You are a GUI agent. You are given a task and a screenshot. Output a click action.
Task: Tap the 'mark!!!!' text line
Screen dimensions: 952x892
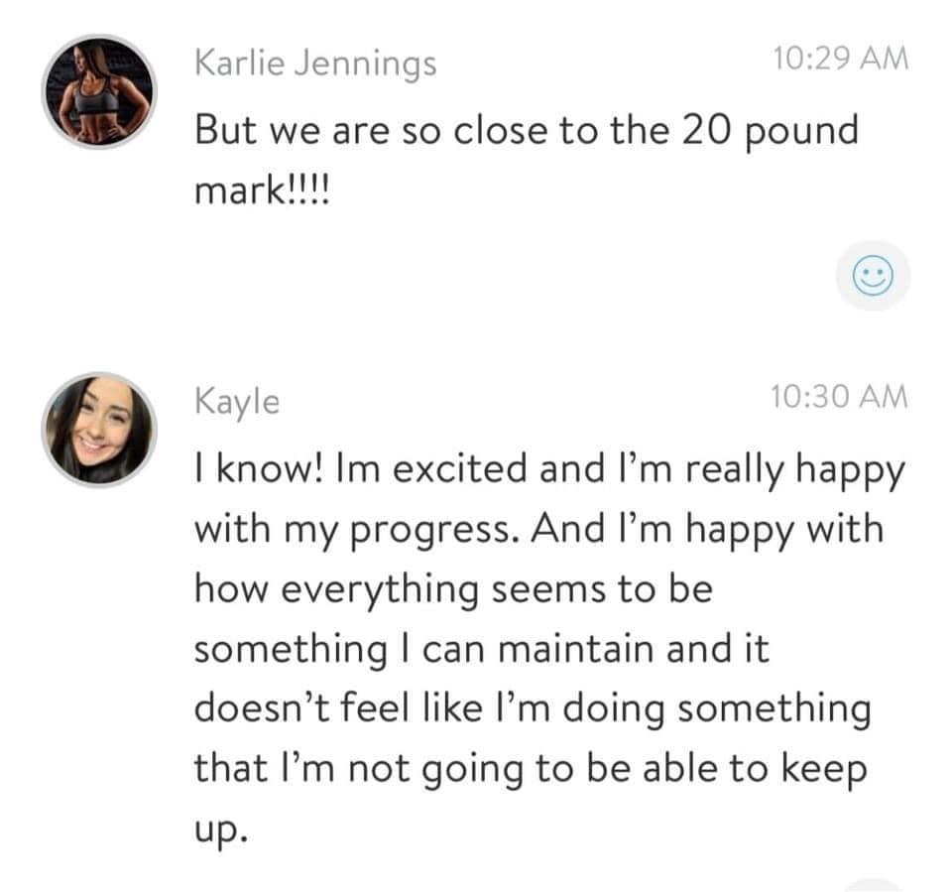[x=262, y=191]
